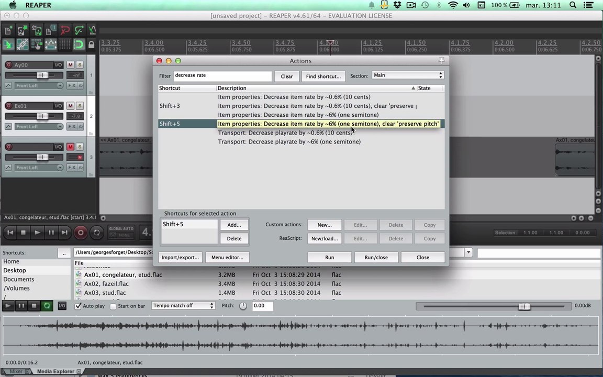The width and height of the screenshot is (603, 377).
Task: Toggle move envelope points with items icon
Action: 50,45
